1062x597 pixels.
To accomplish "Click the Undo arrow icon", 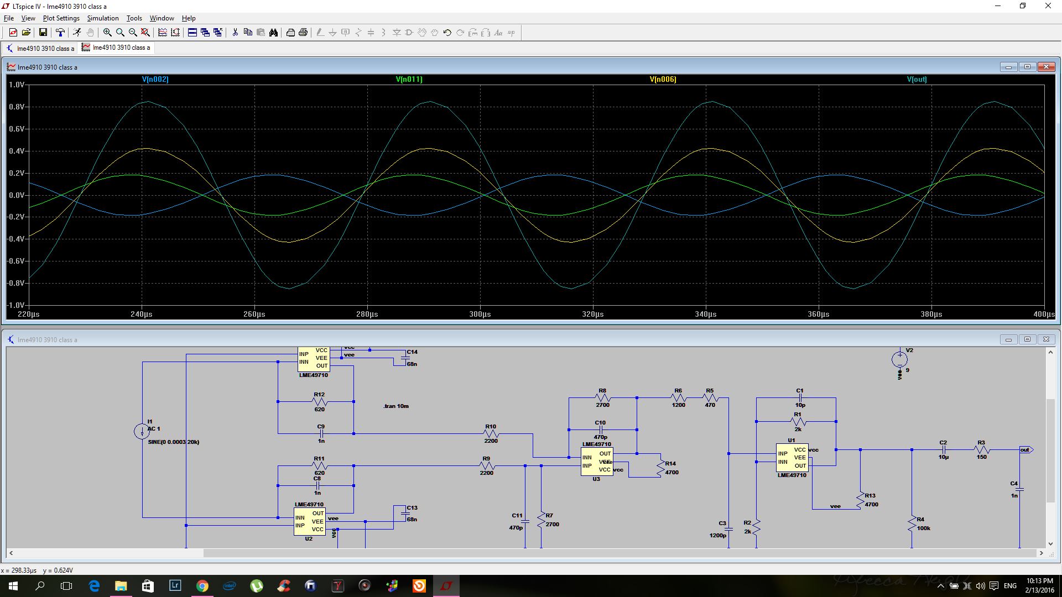I will [x=447, y=33].
